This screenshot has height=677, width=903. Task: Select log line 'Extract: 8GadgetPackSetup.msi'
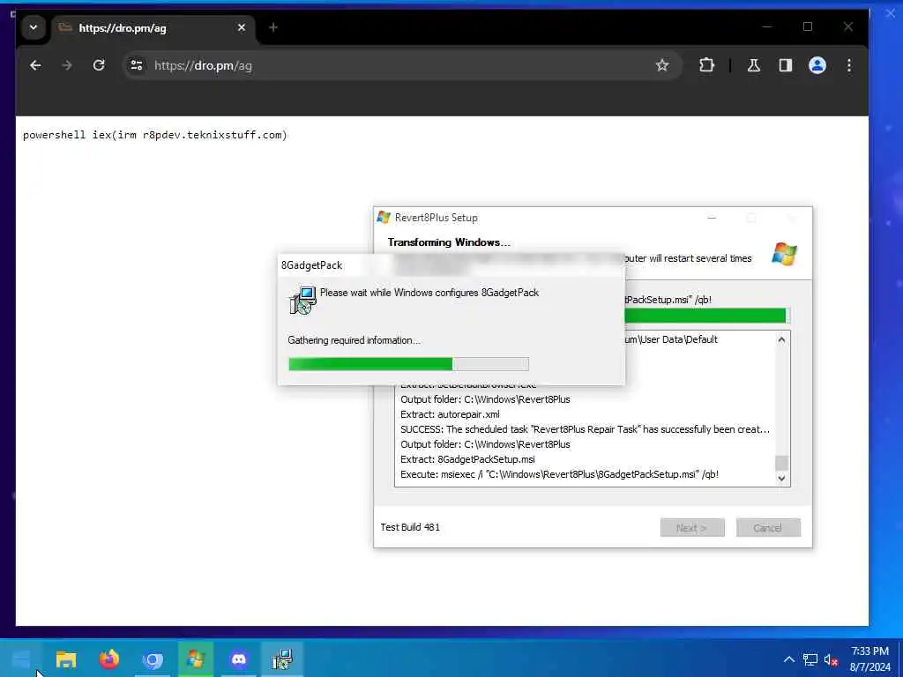[467, 459]
